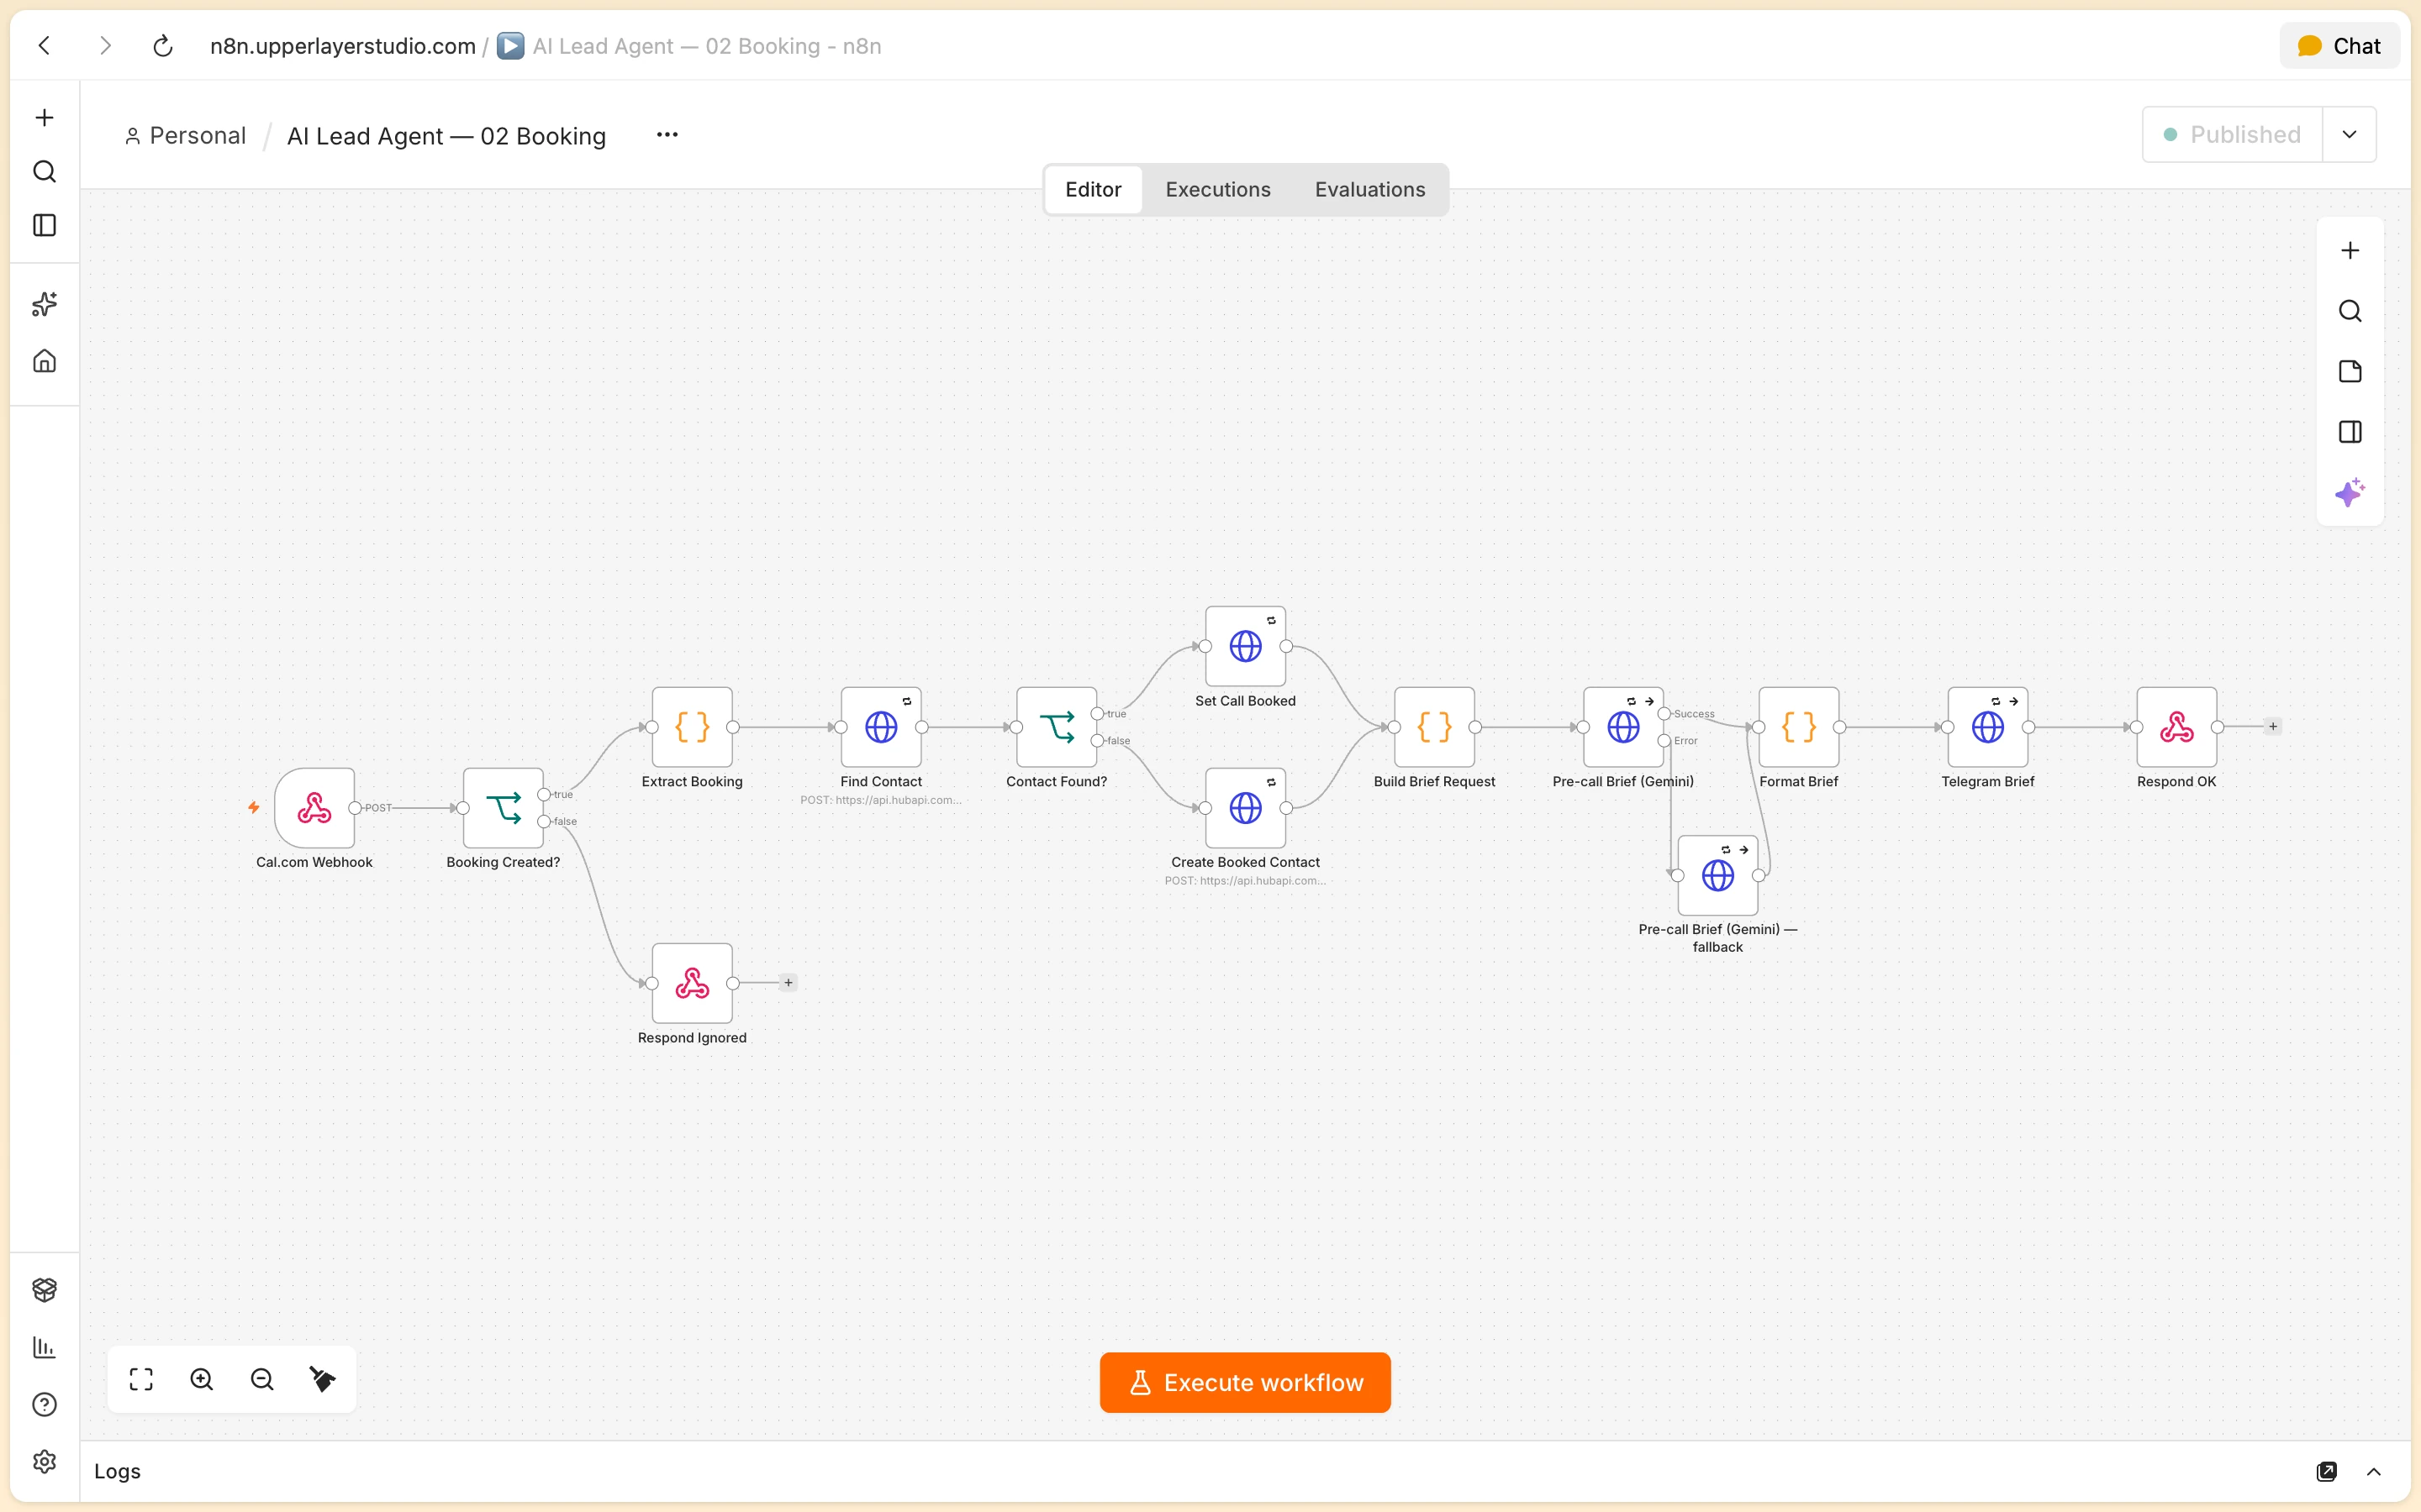Screen dimensions: 2421x1512
Task: Open the templates cube icon in sidebar
Action: [x=44, y=1290]
